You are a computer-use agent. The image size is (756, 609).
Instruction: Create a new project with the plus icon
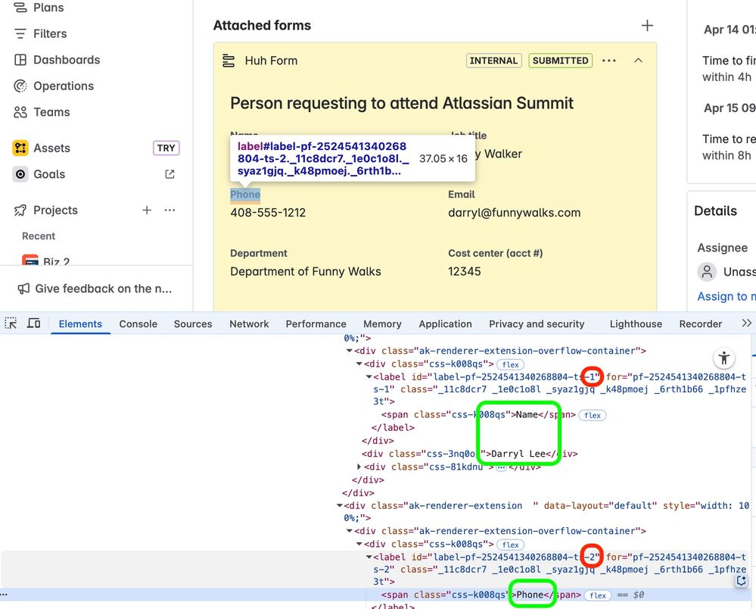pos(147,210)
